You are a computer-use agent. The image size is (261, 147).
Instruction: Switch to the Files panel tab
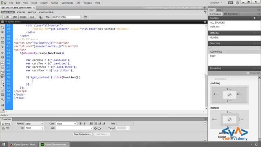coord(219,10)
